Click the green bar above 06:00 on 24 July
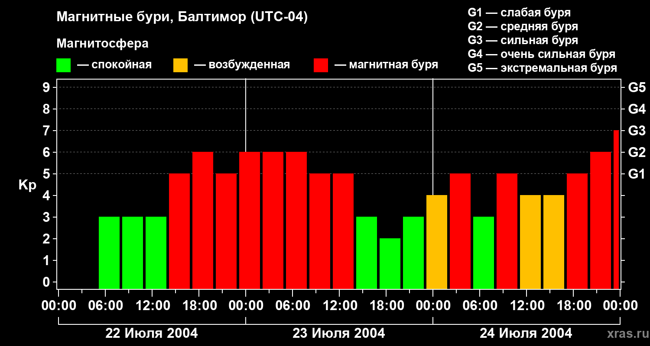650x346 pixels. (484, 253)
